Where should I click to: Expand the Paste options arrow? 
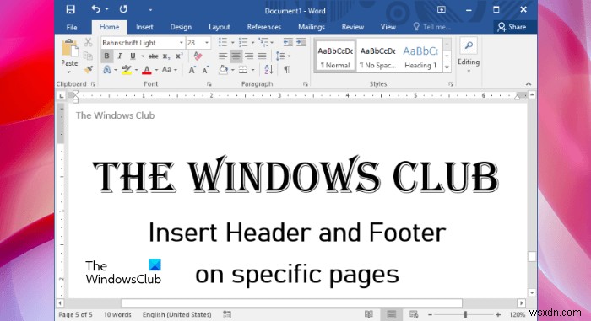69,72
